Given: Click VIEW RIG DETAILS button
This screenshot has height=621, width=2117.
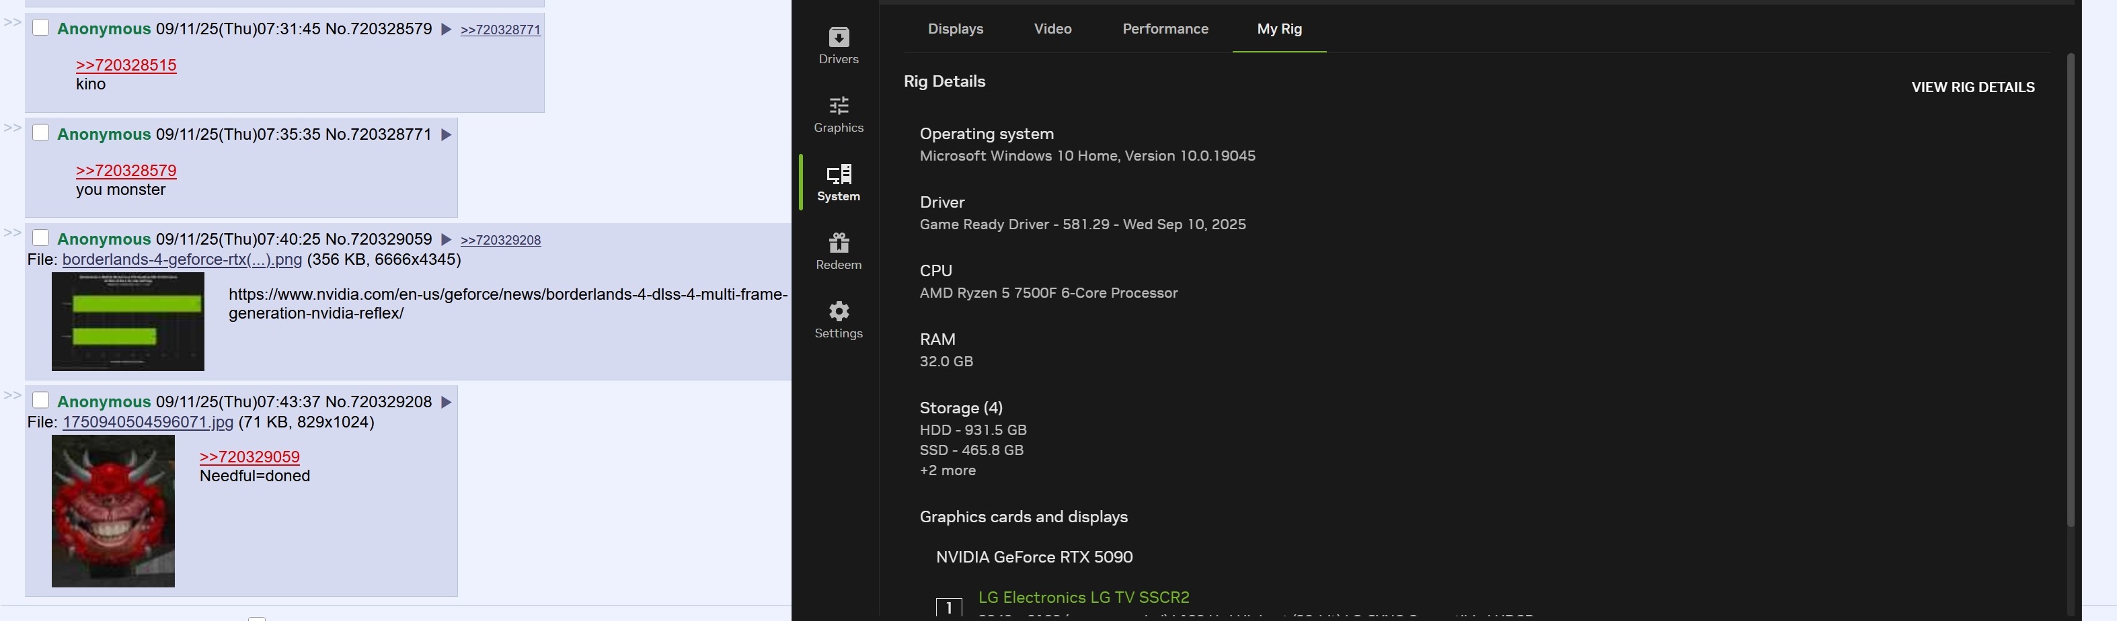Looking at the screenshot, I should coord(1972,87).
